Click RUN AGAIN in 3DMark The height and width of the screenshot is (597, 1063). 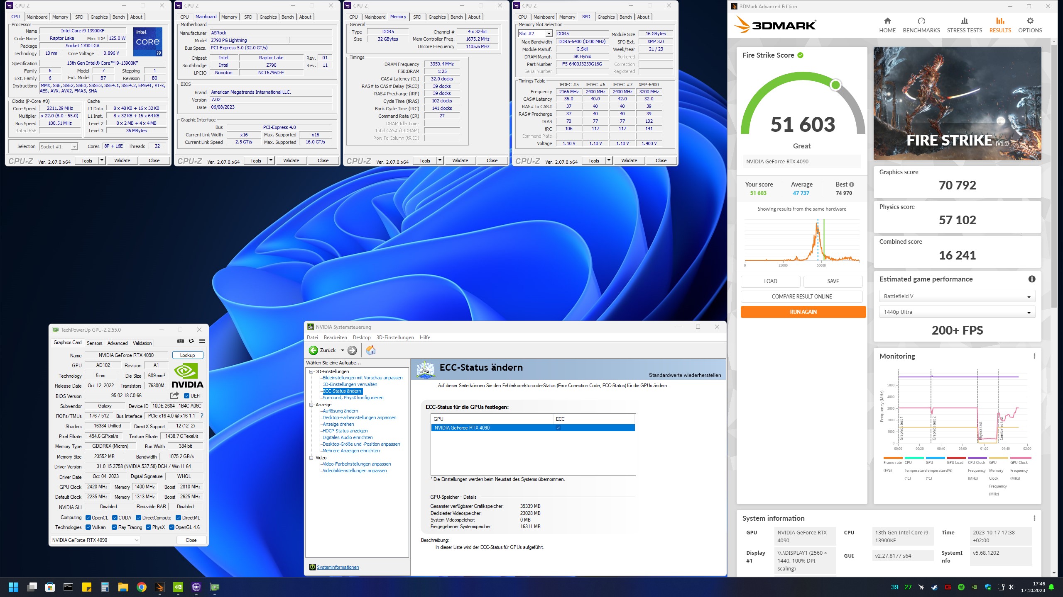[x=803, y=312]
